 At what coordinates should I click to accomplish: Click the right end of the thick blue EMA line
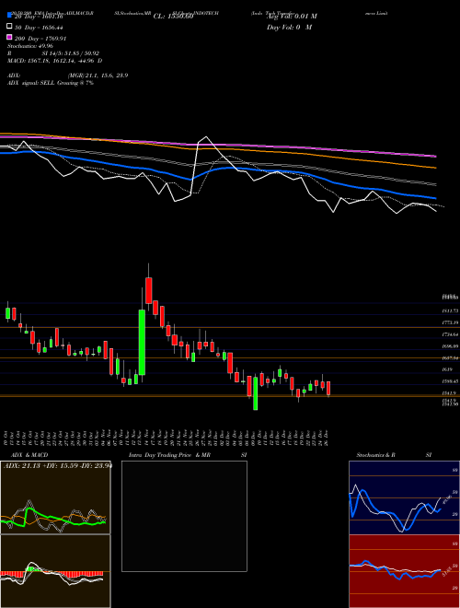click(x=435, y=198)
